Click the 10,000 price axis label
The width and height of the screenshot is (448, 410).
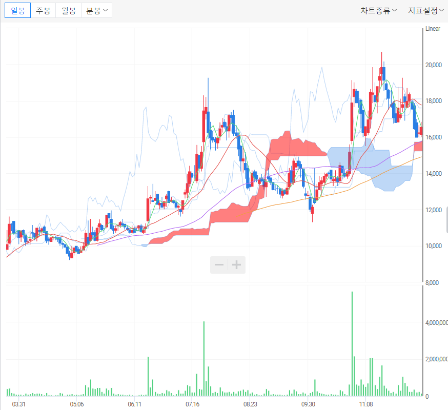(x=434, y=245)
